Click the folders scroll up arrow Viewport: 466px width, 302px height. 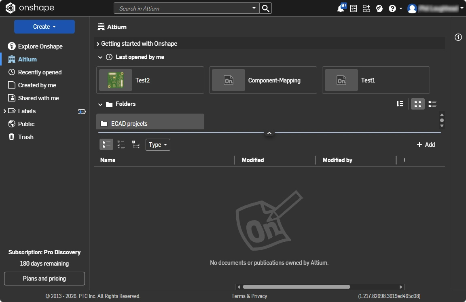pyautogui.click(x=442, y=115)
